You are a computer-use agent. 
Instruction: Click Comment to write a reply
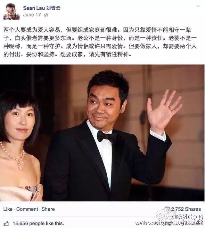(27, 209)
